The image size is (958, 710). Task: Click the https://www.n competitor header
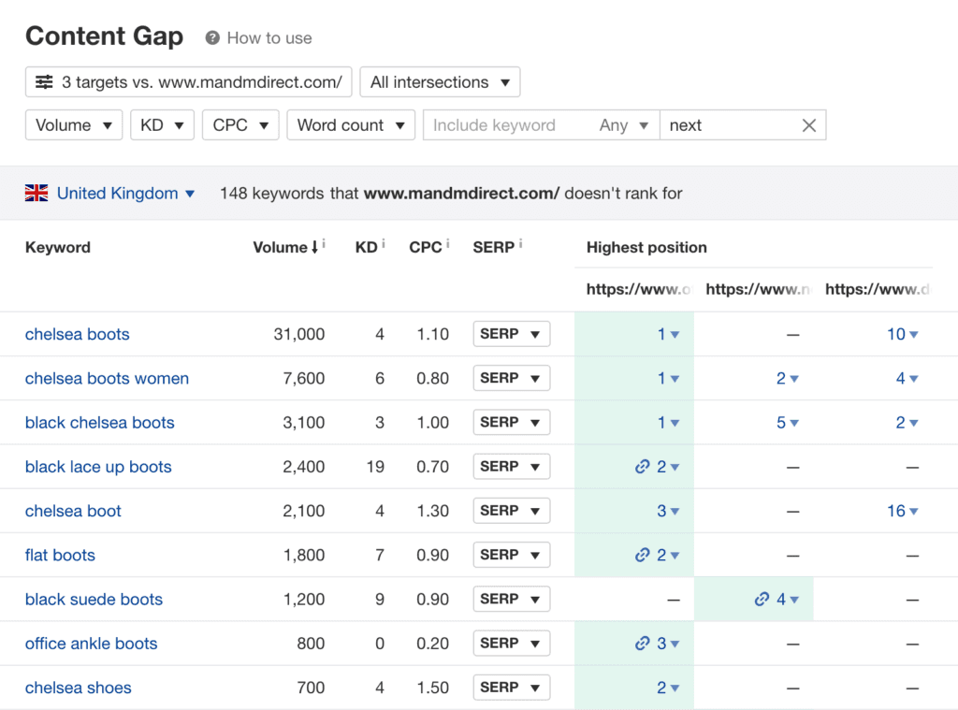758,289
